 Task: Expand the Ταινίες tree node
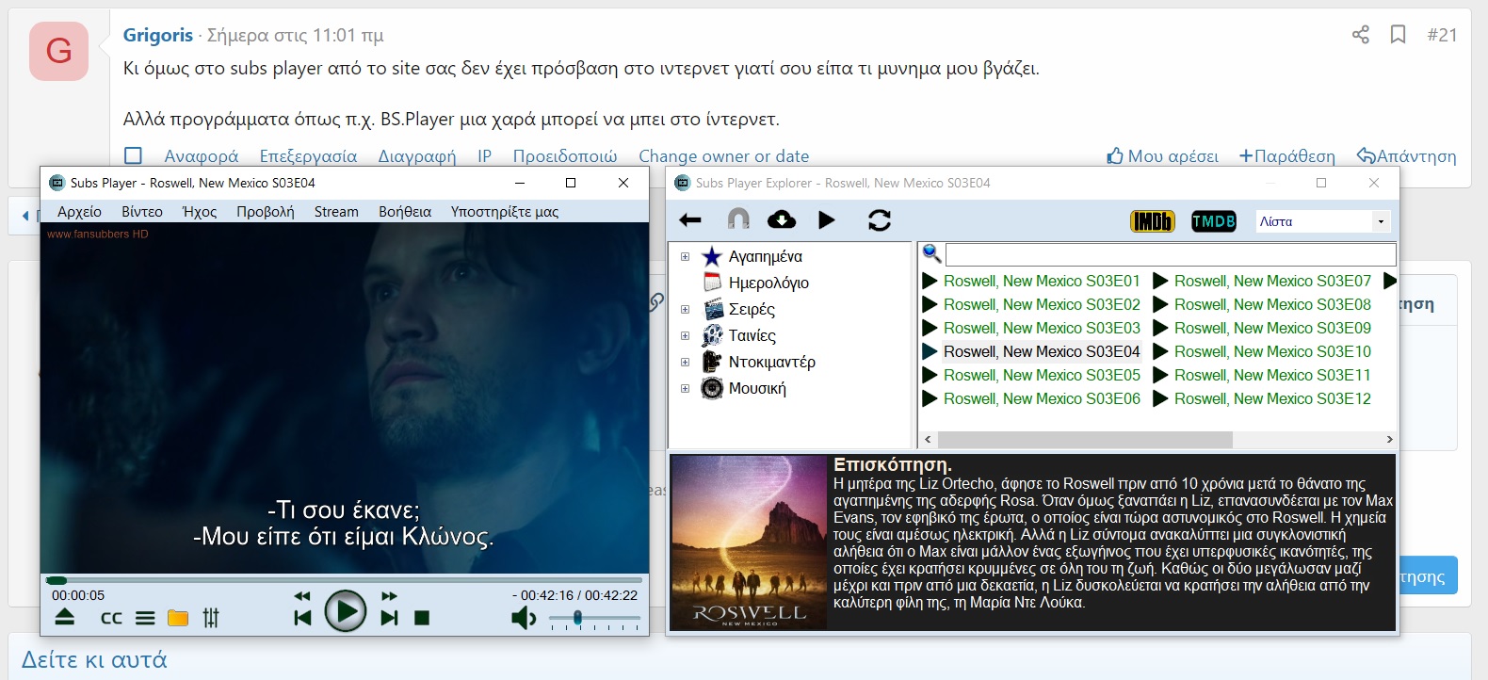click(685, 335)
